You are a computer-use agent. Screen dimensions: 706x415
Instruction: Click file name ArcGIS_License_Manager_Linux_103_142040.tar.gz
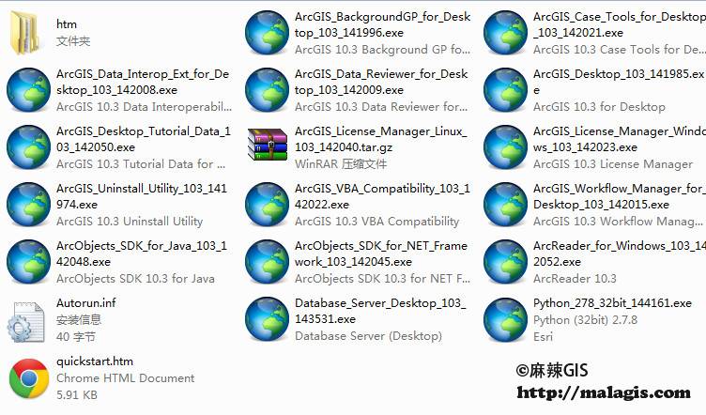[x=381, y=139]
